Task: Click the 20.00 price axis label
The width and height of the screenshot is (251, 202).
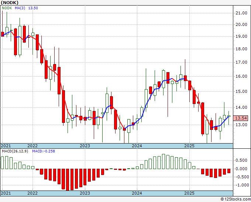Action: [241, 24]
